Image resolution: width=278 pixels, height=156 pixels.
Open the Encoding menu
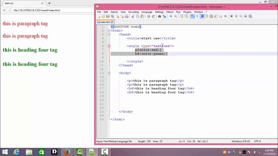(x=133, y=12)
